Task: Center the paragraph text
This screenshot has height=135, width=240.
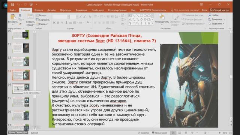Action: tap(99, 22)
